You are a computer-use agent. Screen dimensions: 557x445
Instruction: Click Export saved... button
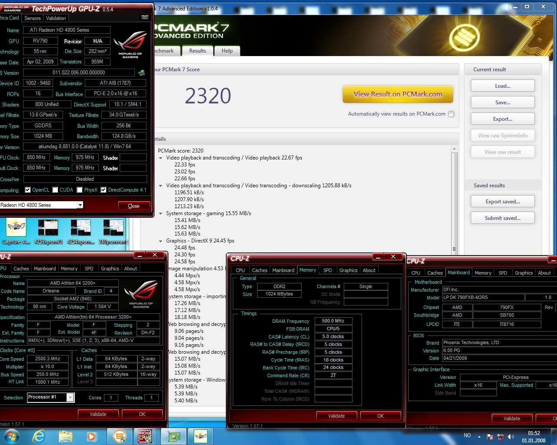click(503, 202)
